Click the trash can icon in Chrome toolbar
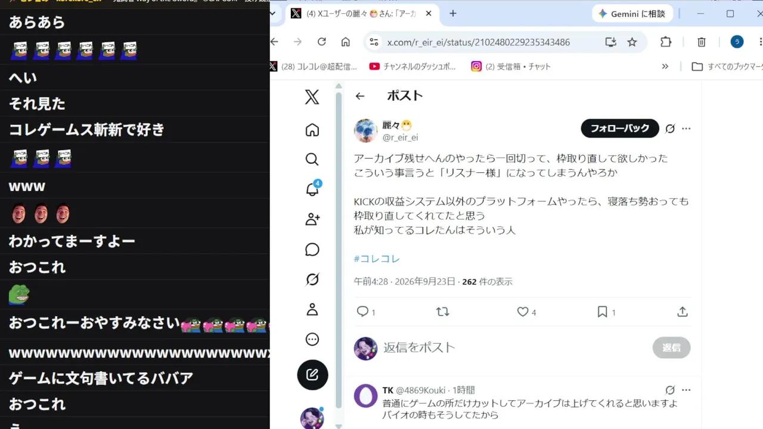The width and height of the screenshot is (763, 429). pos(702,42)
